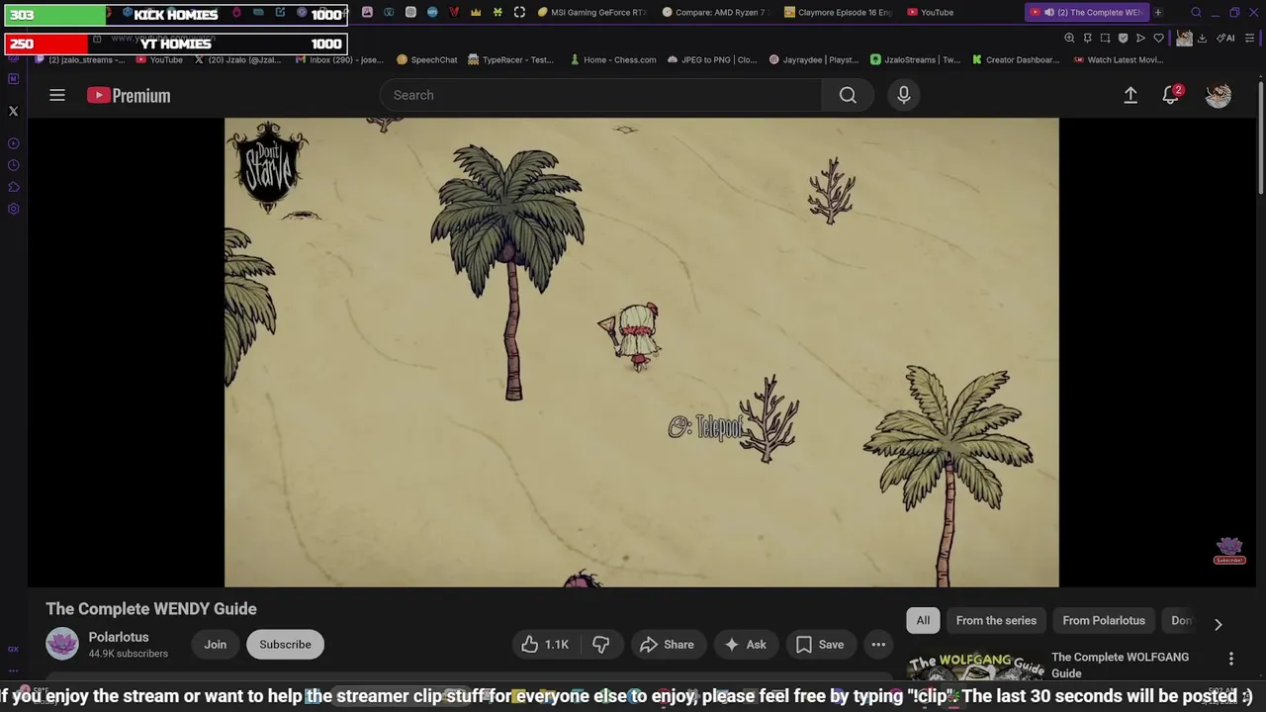The image size is (1266, 712).
Task: Open the YouTube create/upload icon
Action: [1130, 95]
